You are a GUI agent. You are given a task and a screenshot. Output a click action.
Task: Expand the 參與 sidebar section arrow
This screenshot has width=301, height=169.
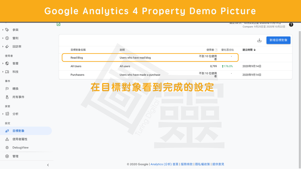tap(3, 30)
